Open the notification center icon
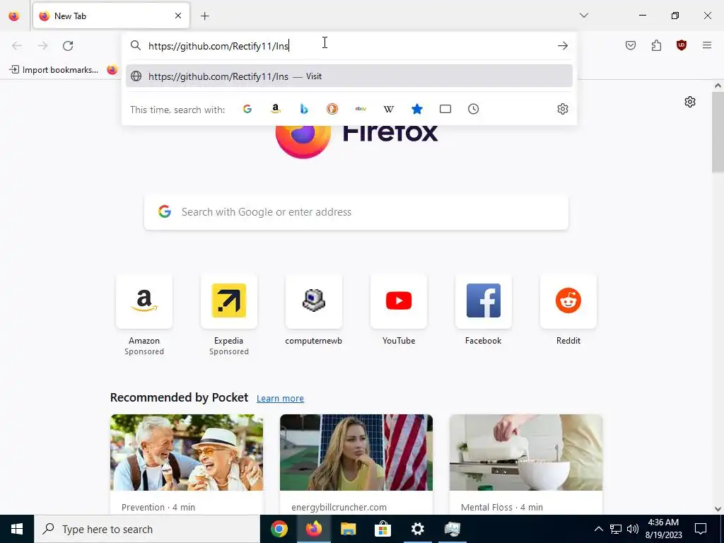This screenshot has width=724, height=543. [701, 529]
